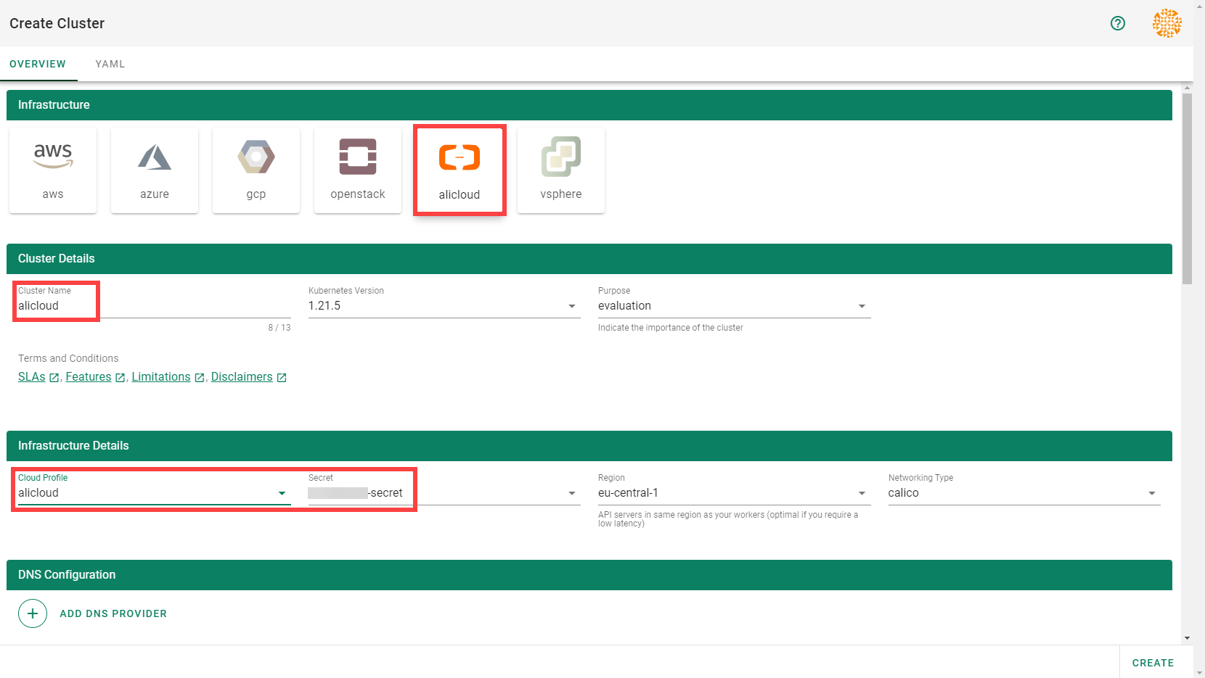Open the Limitations link

[x=161, y=377]
